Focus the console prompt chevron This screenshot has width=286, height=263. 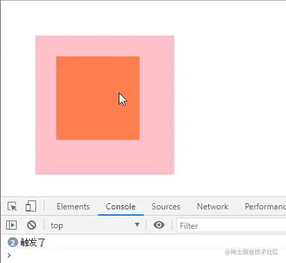[9, 255]
